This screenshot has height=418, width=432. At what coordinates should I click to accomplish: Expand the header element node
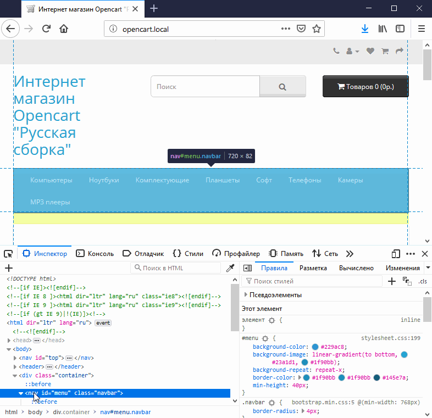coord(15,367)
